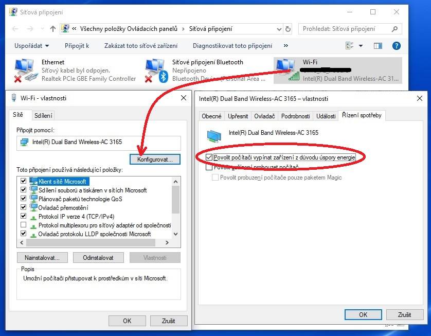Check Protokol multiplexoru pro síťový adaptér
The height and width of the screenshot is (336, 431).
23,225
